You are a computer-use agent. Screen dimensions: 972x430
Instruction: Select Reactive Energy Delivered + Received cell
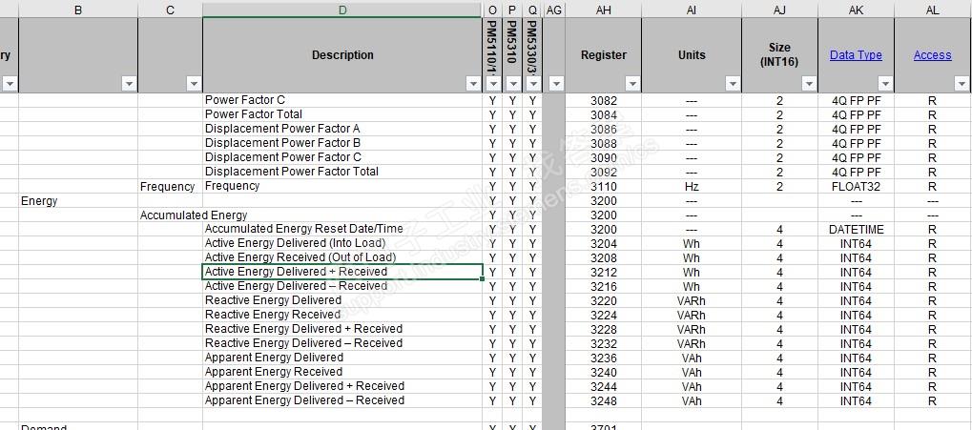point(342,329)
